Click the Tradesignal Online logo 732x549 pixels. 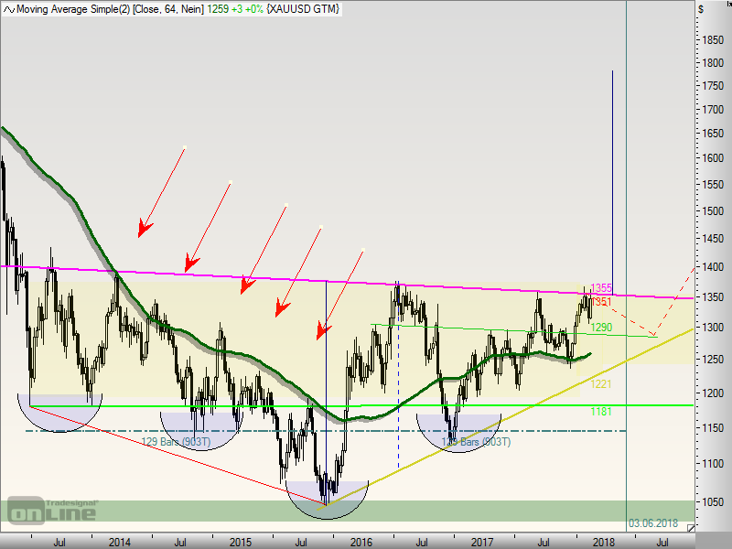(x=52, y=510)
